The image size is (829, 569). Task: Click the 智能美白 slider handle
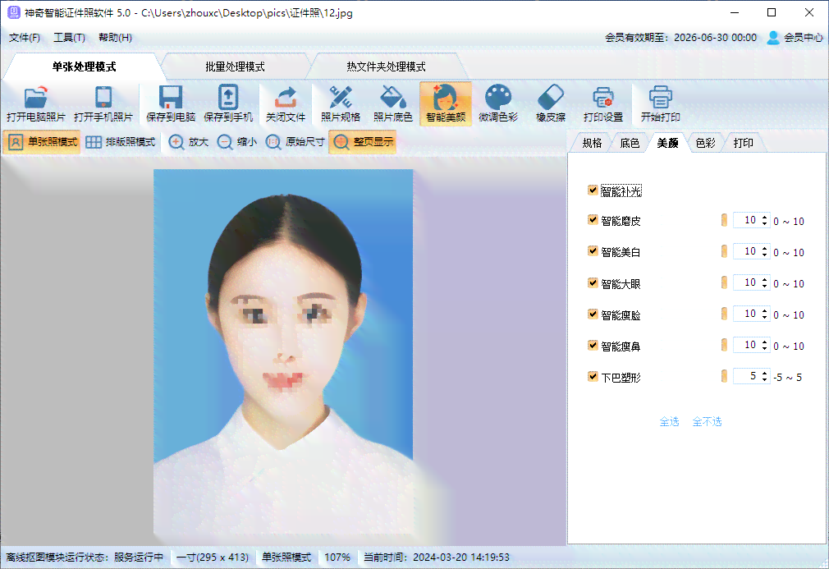[x=724, y=252]
